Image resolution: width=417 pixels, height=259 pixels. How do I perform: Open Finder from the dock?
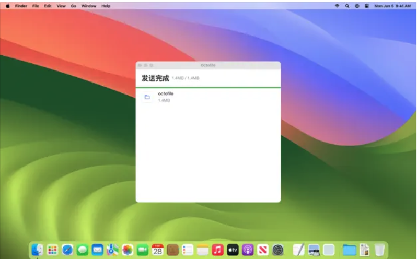tap(37, 250)
